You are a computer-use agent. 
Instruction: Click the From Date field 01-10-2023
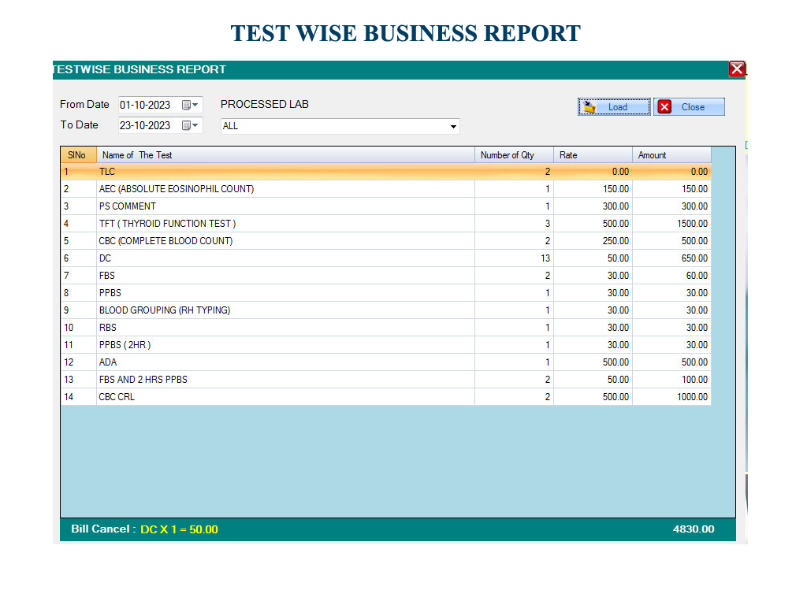pyautogui.click(x=148, y=105)
